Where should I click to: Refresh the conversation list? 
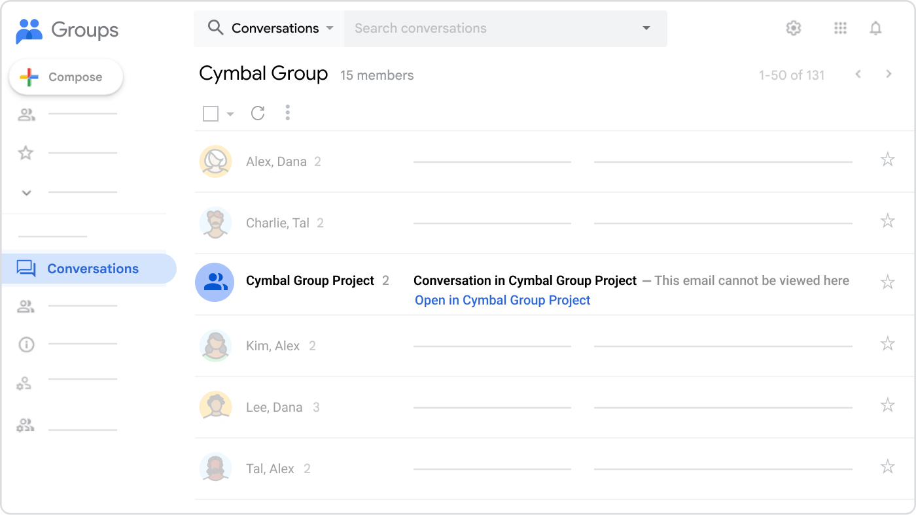point(258,113)
